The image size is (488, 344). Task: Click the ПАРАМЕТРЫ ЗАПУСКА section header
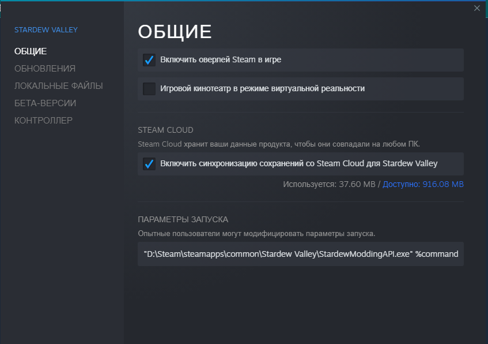tap(183, 219)
